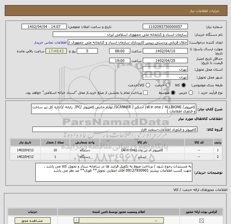The height and width of the screenshot is (224, 231).
Task: Toggle the اسناد خزانه اسلامی payment checkbox
Action: 145,93
